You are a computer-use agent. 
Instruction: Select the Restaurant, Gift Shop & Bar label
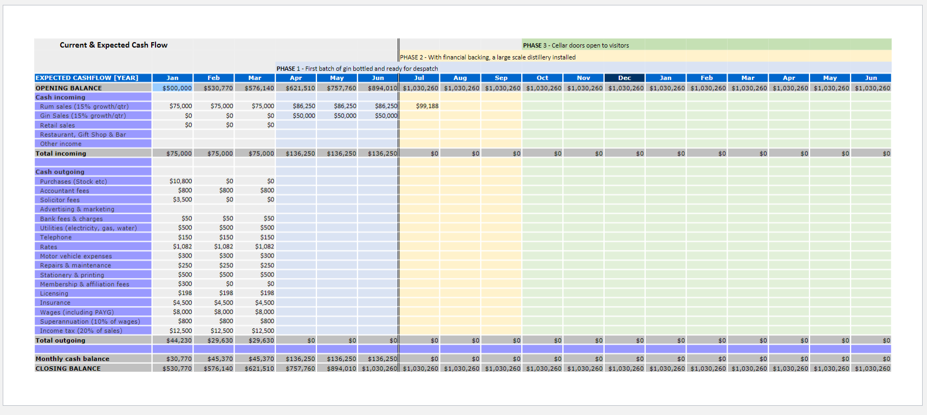pyautogui.click(x=82, y=135)
